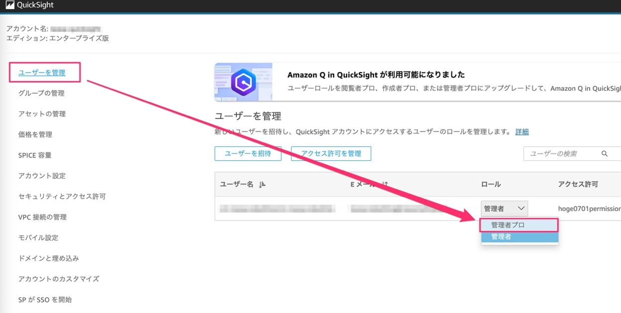
Task: Open グループの管理 in sidebar
Action: pyautogui.click(x=41, y=93)
